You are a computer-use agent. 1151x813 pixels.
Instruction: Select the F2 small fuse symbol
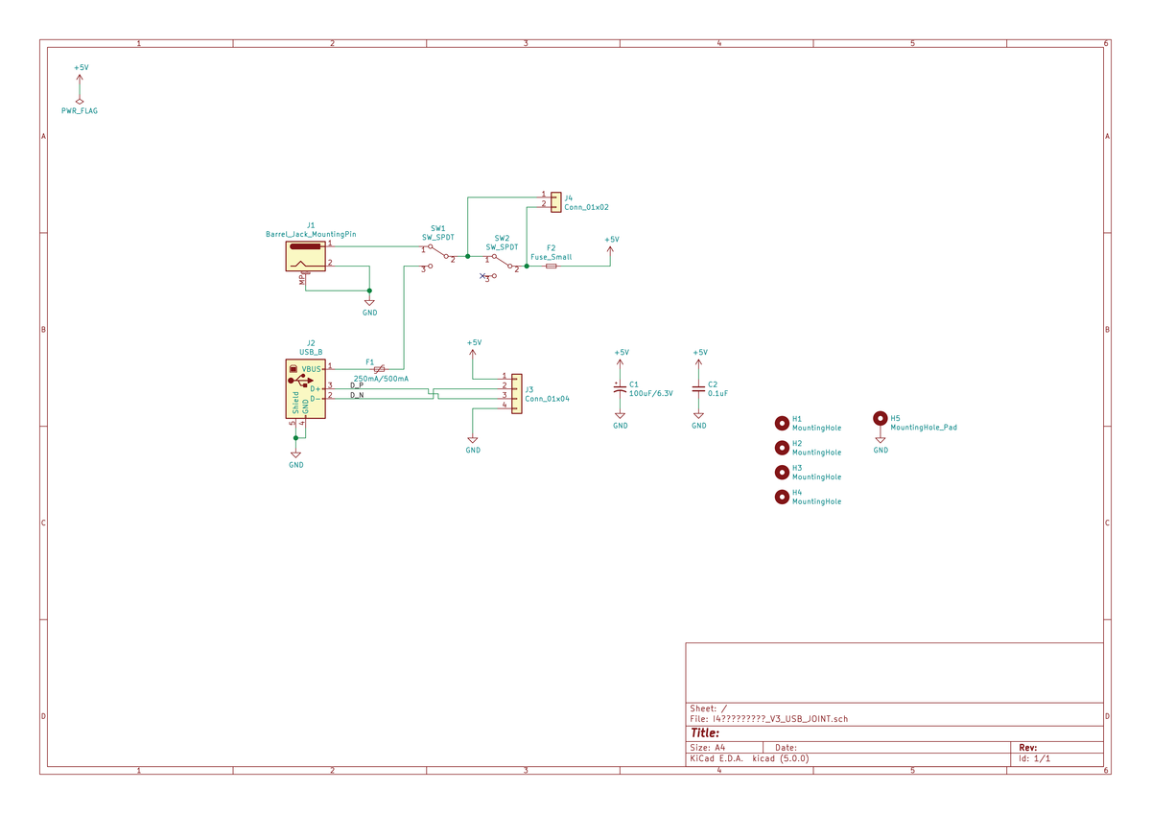coord(551,267)
